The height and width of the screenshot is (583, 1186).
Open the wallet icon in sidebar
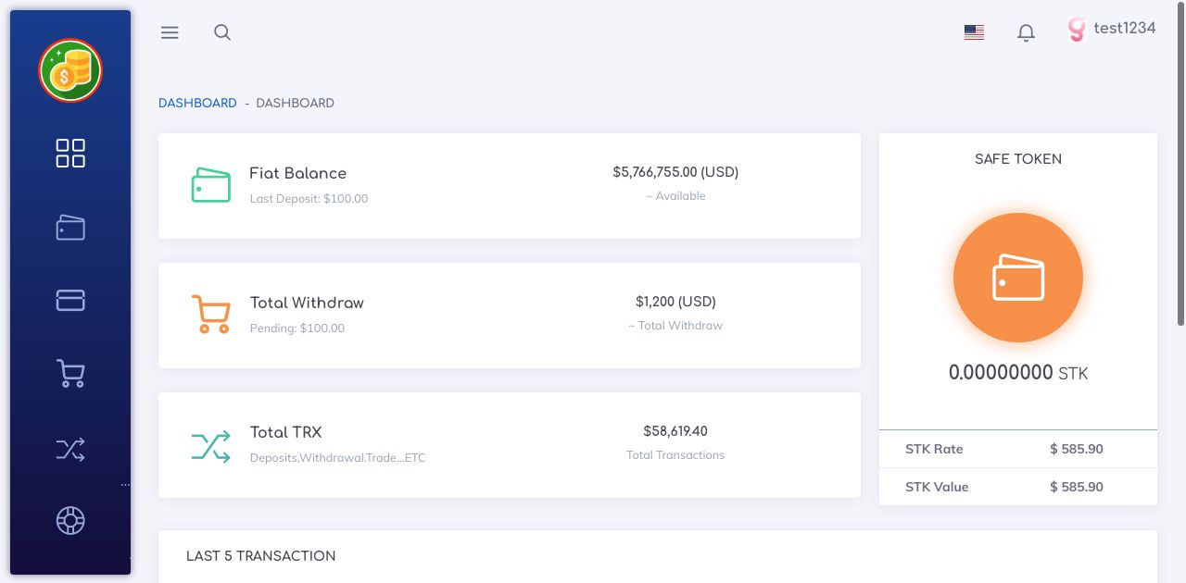click(x=70, y=228)
